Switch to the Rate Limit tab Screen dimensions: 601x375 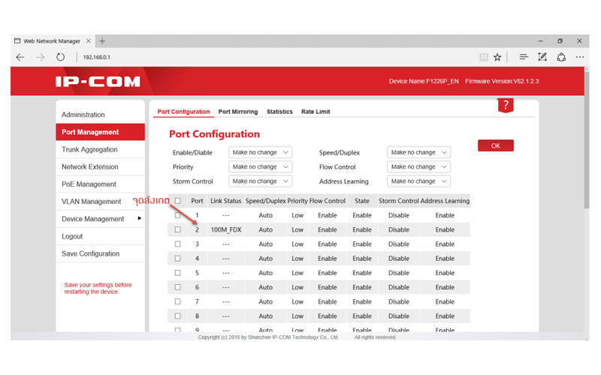pyautogui.click(x=316, y=112)
